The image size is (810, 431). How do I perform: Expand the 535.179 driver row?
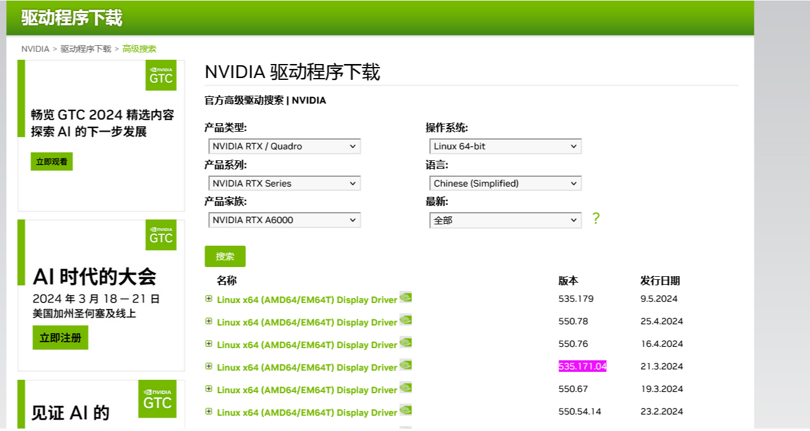pos(209,299)
